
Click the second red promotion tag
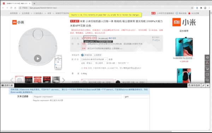83,48
